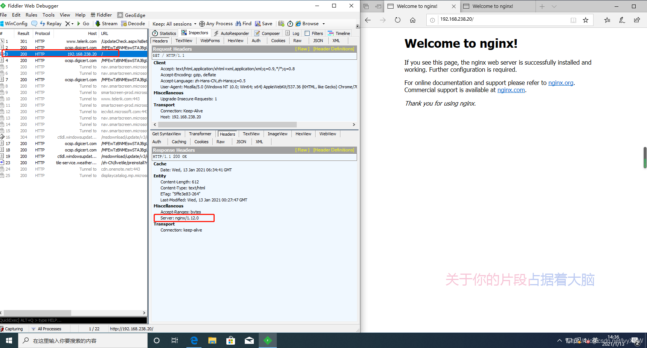Click the QuickExec command box

tap(74, 320)
